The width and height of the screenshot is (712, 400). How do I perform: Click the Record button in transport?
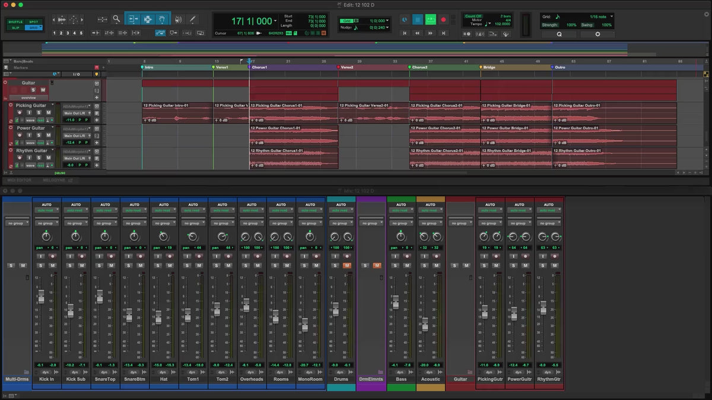443,20
